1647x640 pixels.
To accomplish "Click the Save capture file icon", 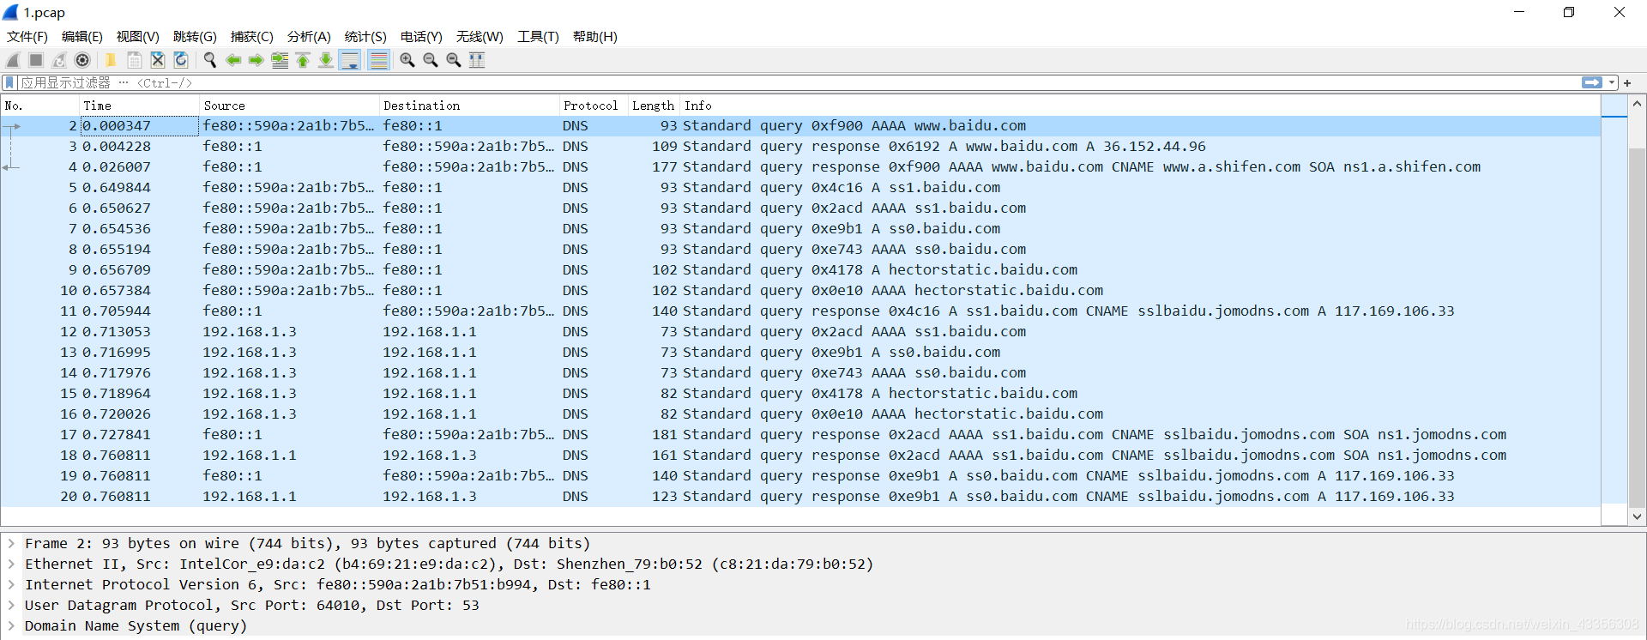I will (135, 60).
